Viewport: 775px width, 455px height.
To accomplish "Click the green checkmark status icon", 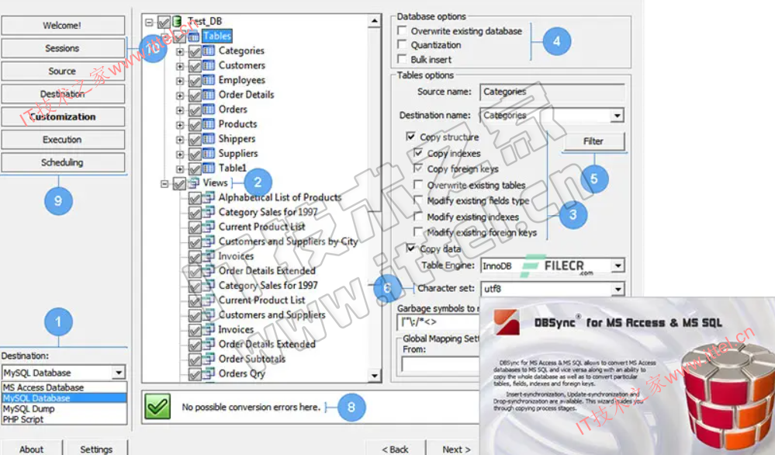I will coord(157,407).
